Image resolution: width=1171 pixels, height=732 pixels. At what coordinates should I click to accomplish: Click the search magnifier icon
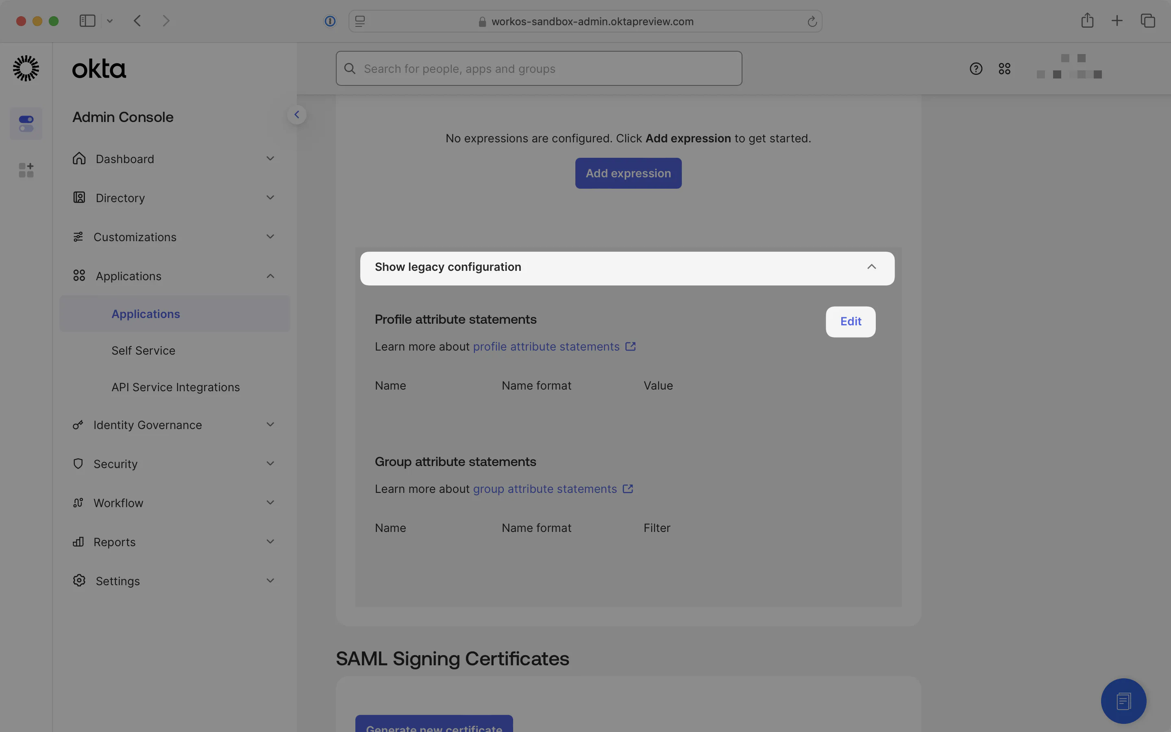(x=350, y=69)
